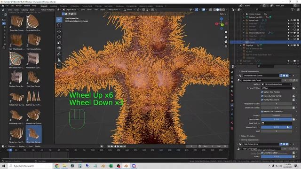
Task: Toggle viewport eye for Head and Back Hair
Action: tap(292, 33)
